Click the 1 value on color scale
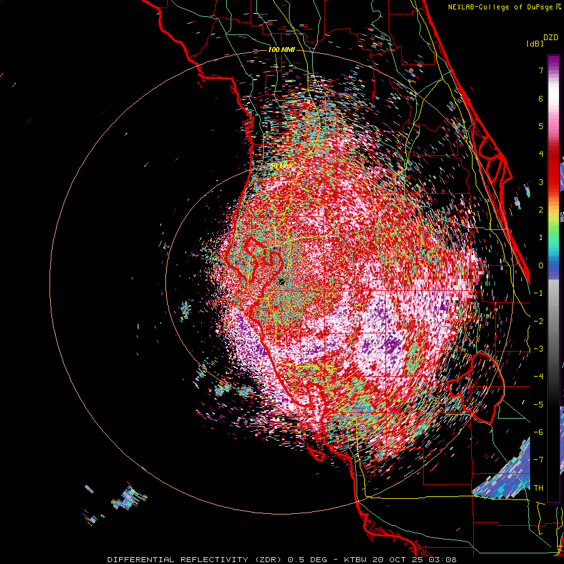This screenshot has width=564, height=564. tap(541, 238)
